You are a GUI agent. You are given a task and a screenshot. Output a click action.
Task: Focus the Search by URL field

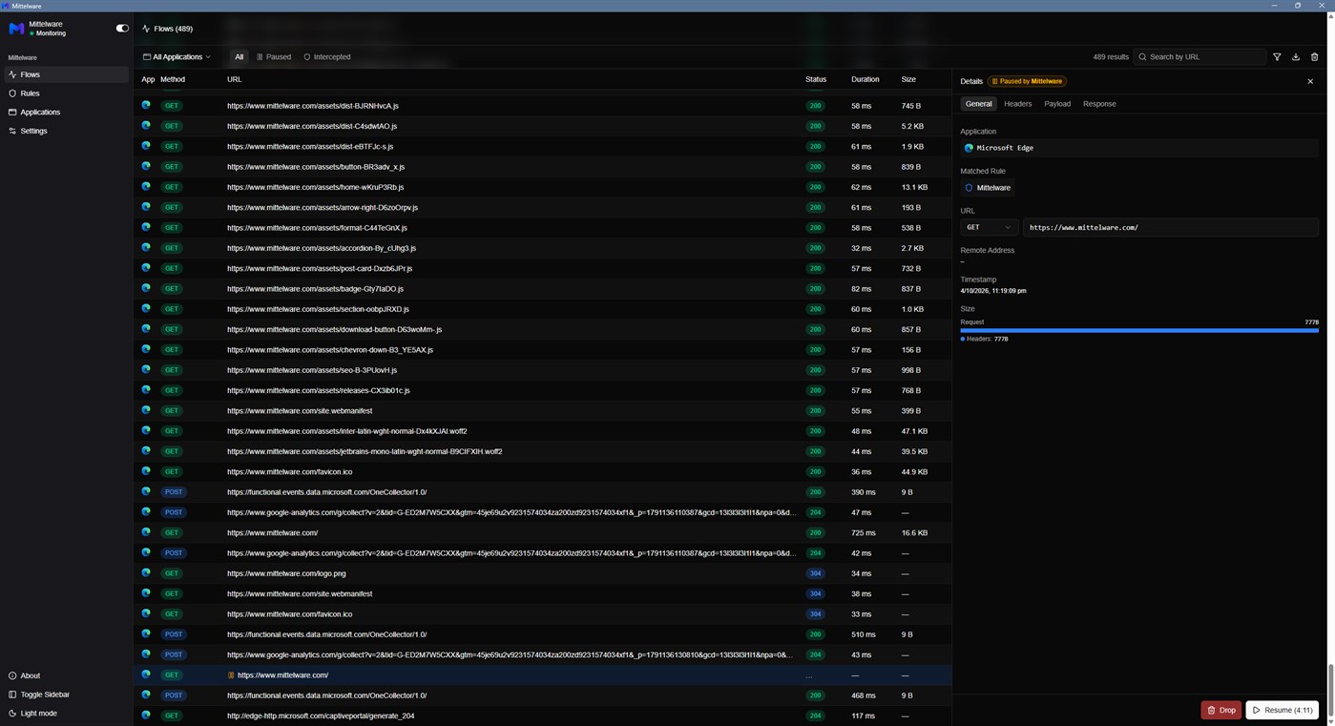click(x=1199, y=57)
